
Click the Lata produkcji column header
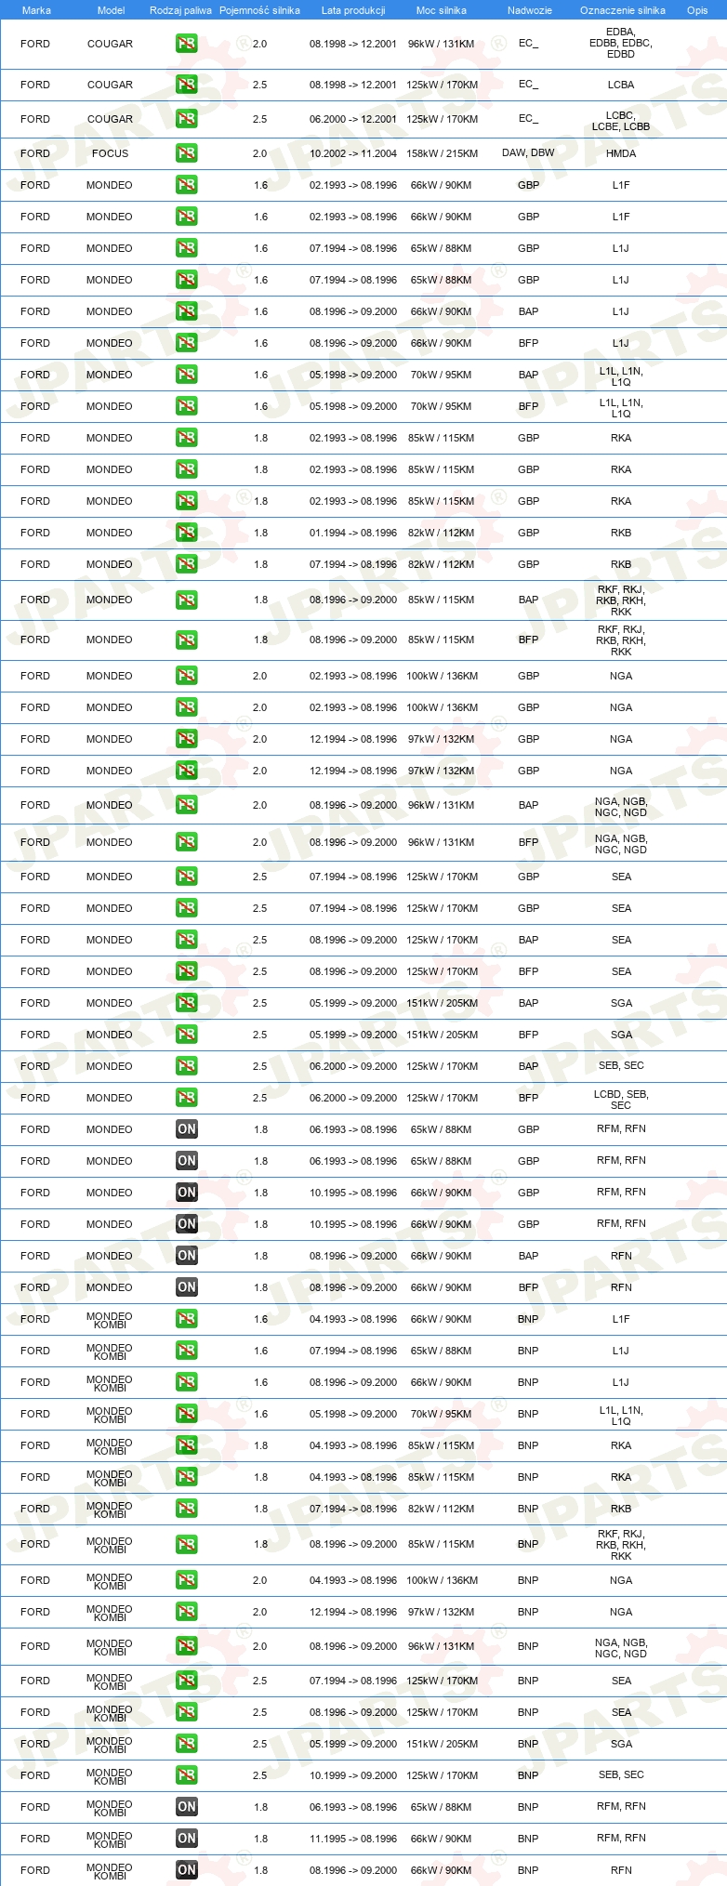[x=353, y=10]
